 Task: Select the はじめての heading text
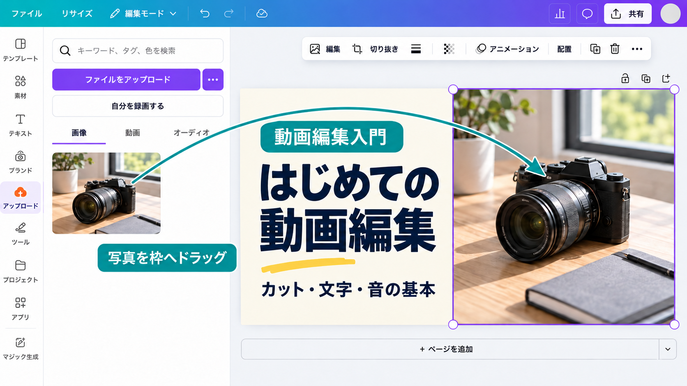tap(350, 183)
